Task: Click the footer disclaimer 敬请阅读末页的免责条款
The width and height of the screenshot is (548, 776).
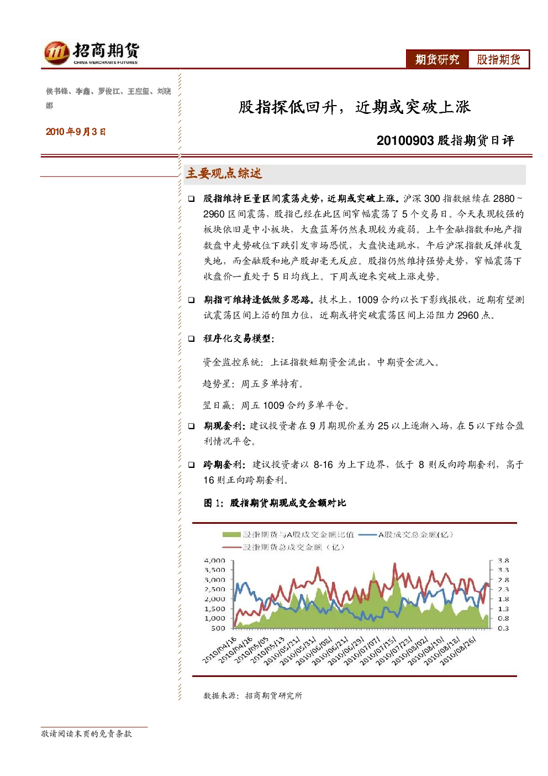Action: pos(87,733)
